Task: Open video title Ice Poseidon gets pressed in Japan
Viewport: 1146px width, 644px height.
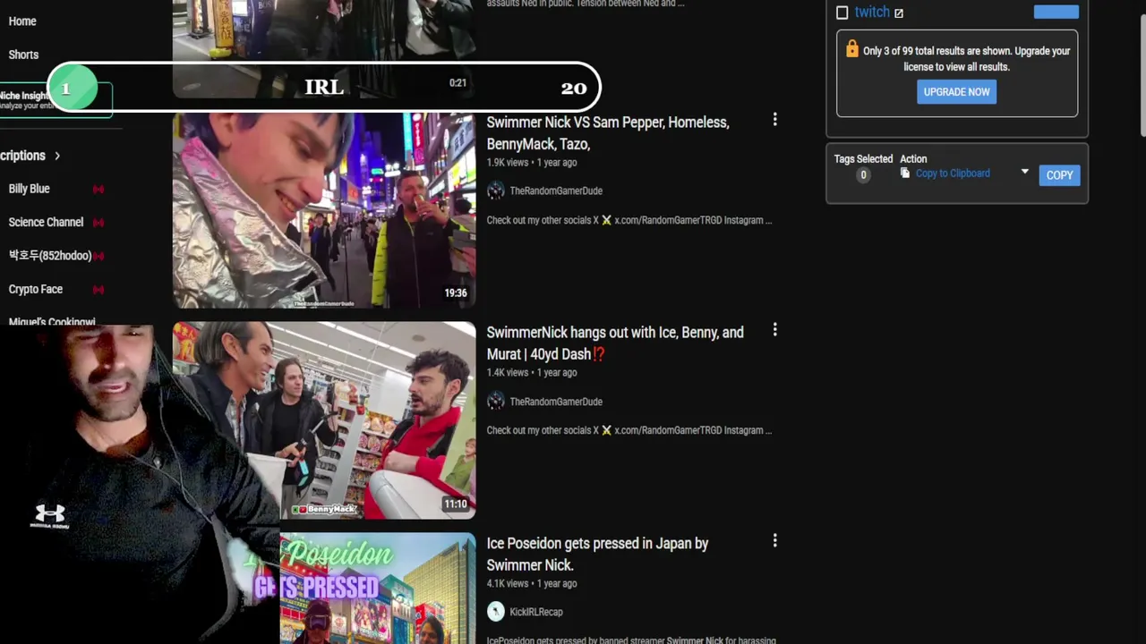Action: (x=597, y=554)
